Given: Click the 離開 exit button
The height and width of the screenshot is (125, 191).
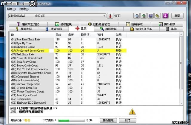Looking at the screenshot, I should coord(177,16).
